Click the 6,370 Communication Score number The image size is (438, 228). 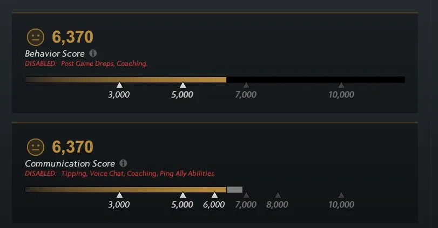pyautogui.click(x=72, y=147)
